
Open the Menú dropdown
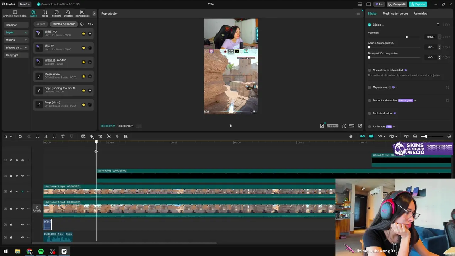click(25, 4)
